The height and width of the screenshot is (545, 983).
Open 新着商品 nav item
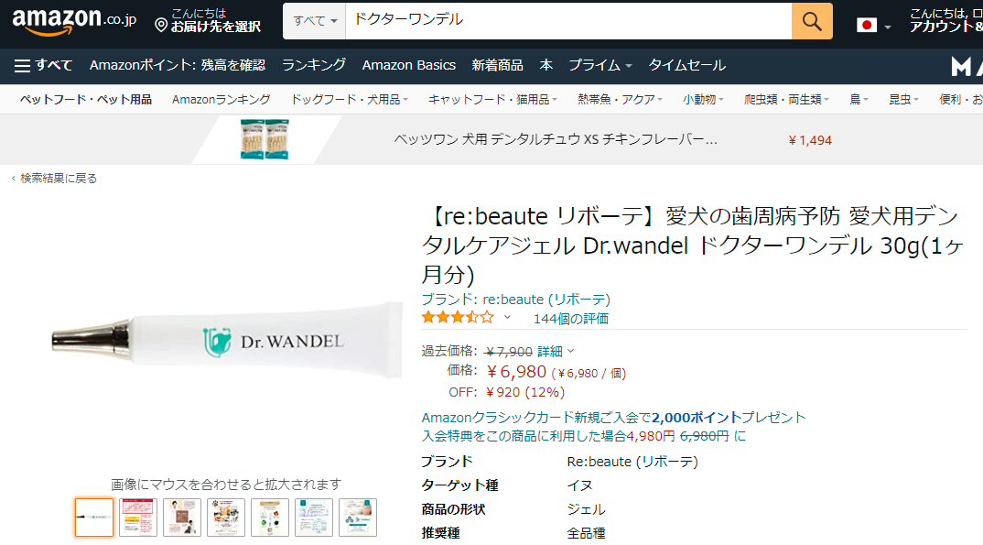coord(497,65)
